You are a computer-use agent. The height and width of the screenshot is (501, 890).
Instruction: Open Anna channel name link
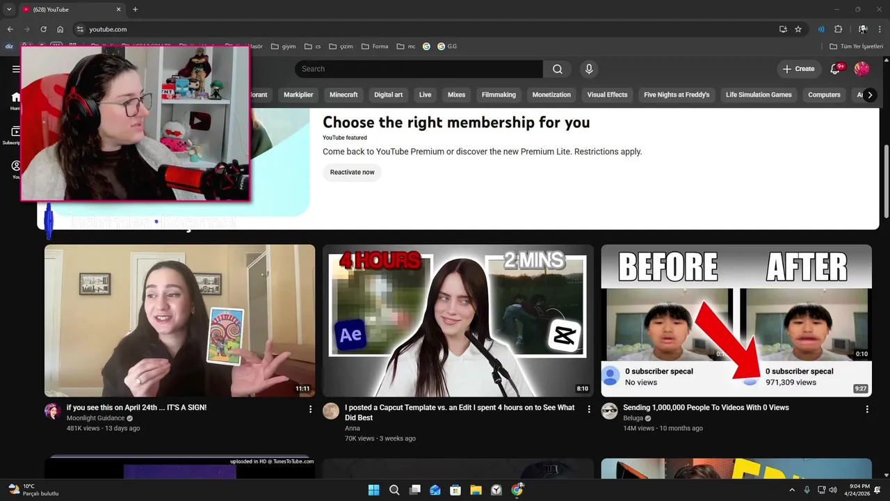pyautogui.click(x=353, y=429)
